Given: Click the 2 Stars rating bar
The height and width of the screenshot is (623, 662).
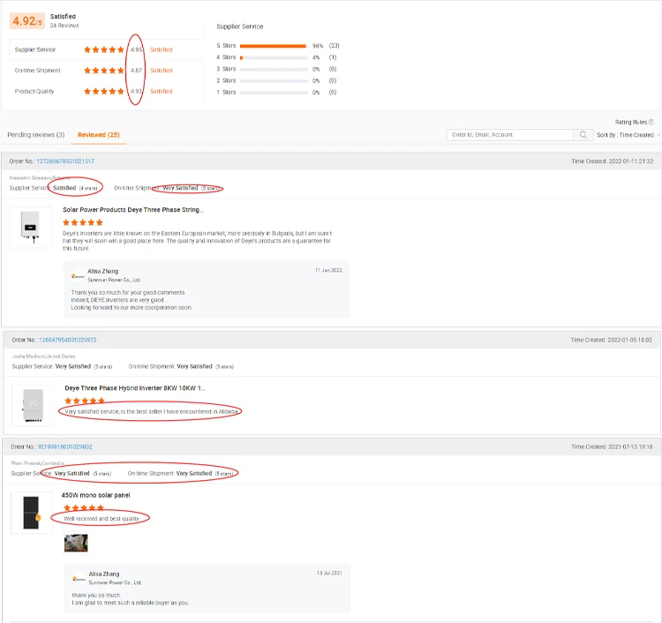Looking at the screenshot, I should 274,80.
